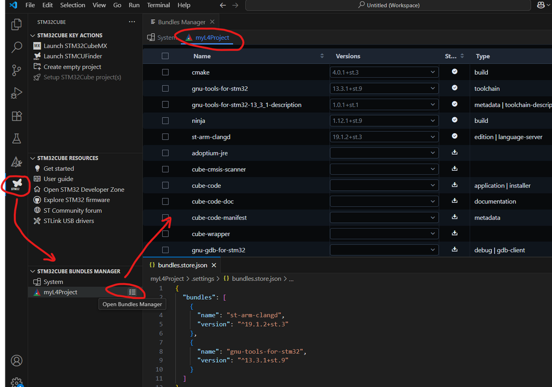Open the Terminal menu
The image size is (552, 387).
point(159,6)
